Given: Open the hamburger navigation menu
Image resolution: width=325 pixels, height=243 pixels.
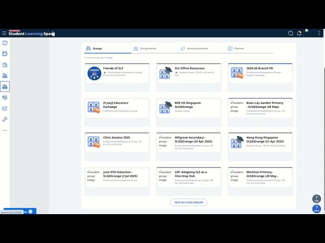Looking at the screenshot, I should click(x=4, y=33).
